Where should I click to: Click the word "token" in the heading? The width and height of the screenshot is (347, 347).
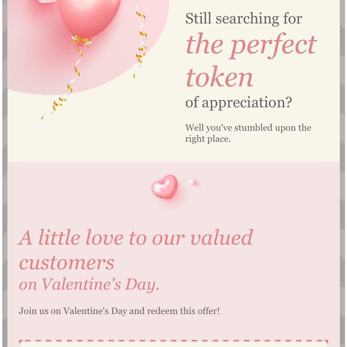(219, 77)
